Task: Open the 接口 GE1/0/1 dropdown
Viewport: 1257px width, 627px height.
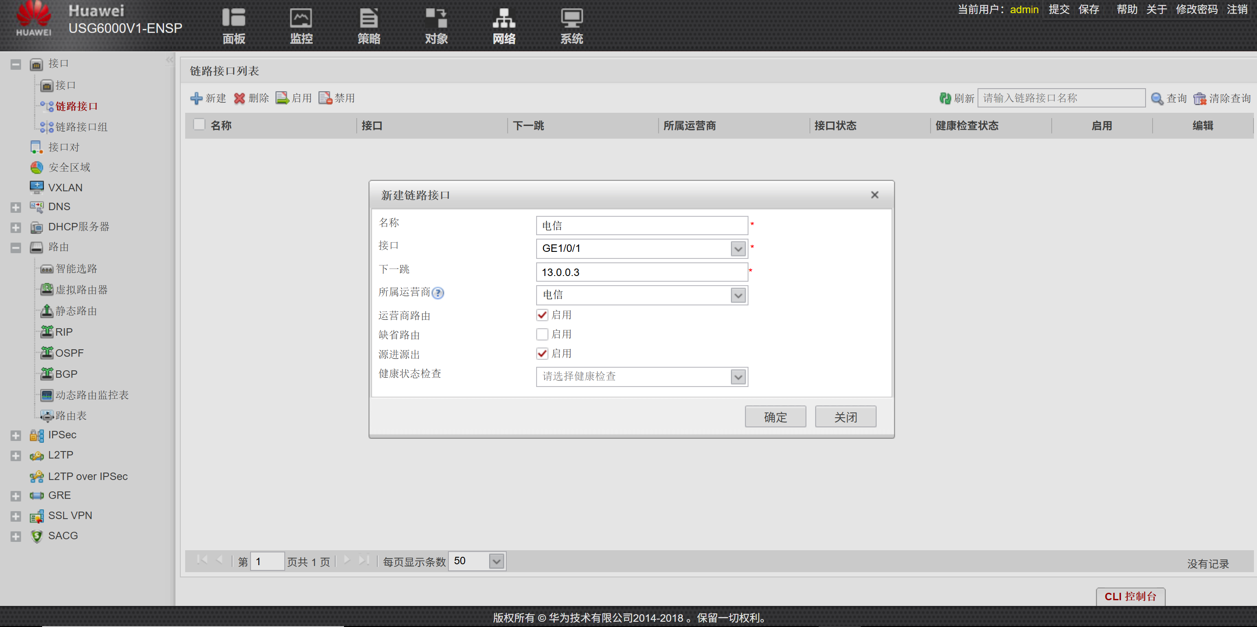Action: click(738, 249)
